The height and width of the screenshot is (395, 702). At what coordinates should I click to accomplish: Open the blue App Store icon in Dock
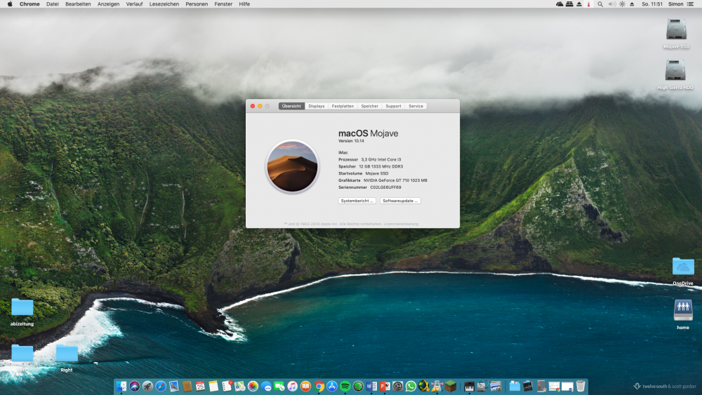point(332,386)
